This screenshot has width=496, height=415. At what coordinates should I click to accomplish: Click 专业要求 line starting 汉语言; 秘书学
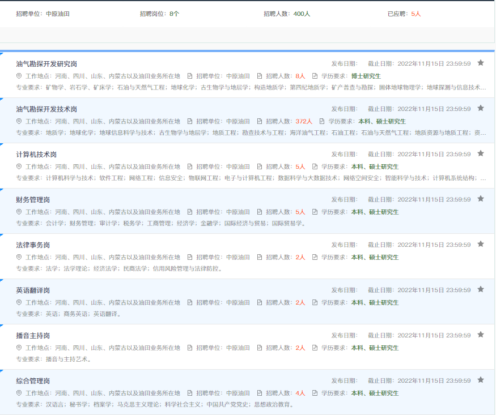(x=155, y=404)
